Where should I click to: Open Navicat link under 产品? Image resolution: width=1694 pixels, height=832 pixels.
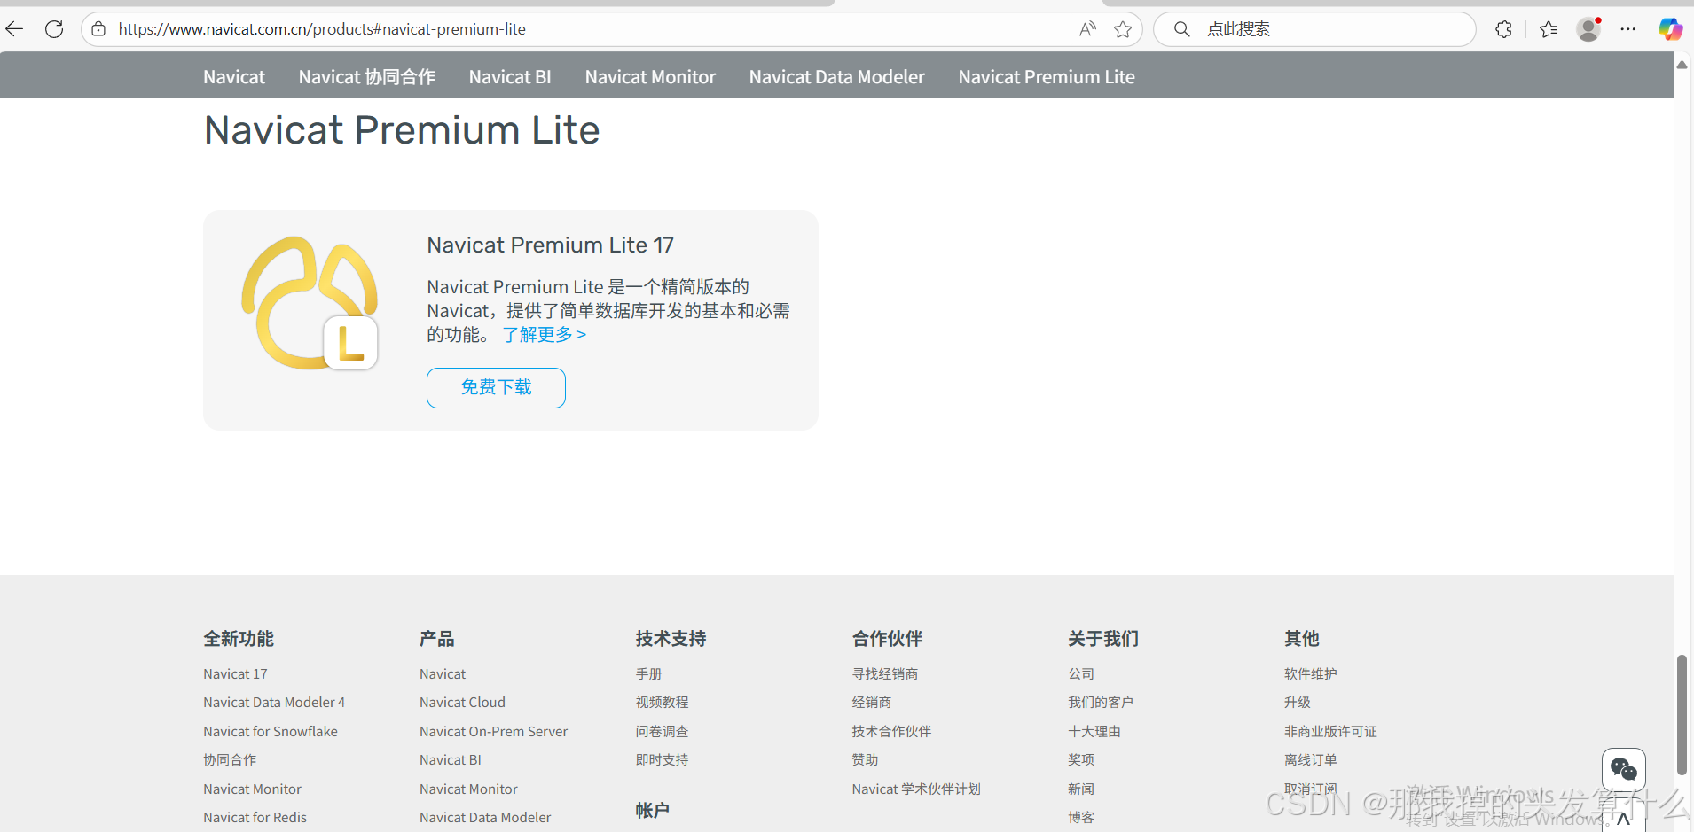click(443, 674)
